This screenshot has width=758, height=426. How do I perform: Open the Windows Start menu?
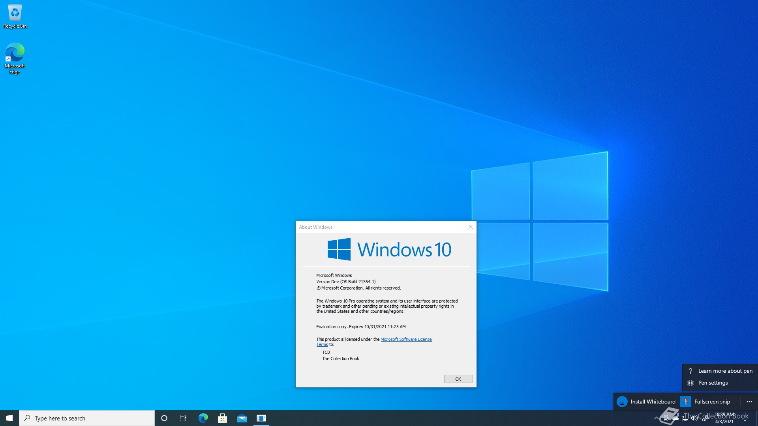click(9, 418)
